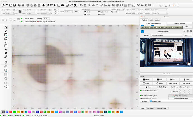Open the Camera selection dropdown
This screenshot has width=193, height=117.
pyautogui.click(x=167, y=35)
